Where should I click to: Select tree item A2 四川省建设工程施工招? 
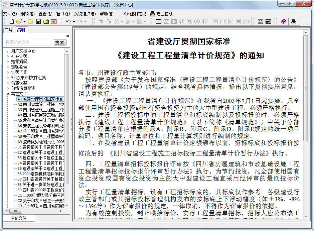pyautogui.click(x=40, y=104)
